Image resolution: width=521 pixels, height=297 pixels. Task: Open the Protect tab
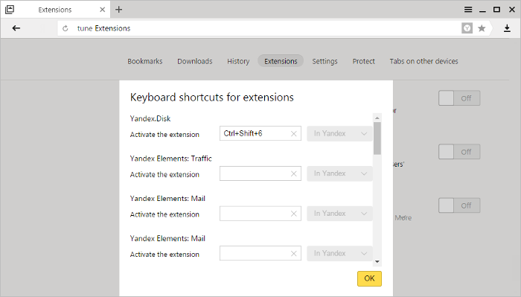[x=363, y=61]
